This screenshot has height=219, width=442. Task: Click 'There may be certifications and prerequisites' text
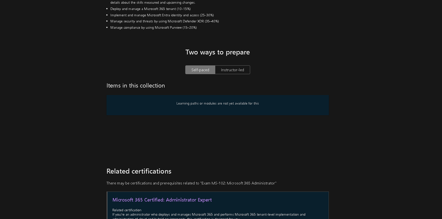click(191, 183)
